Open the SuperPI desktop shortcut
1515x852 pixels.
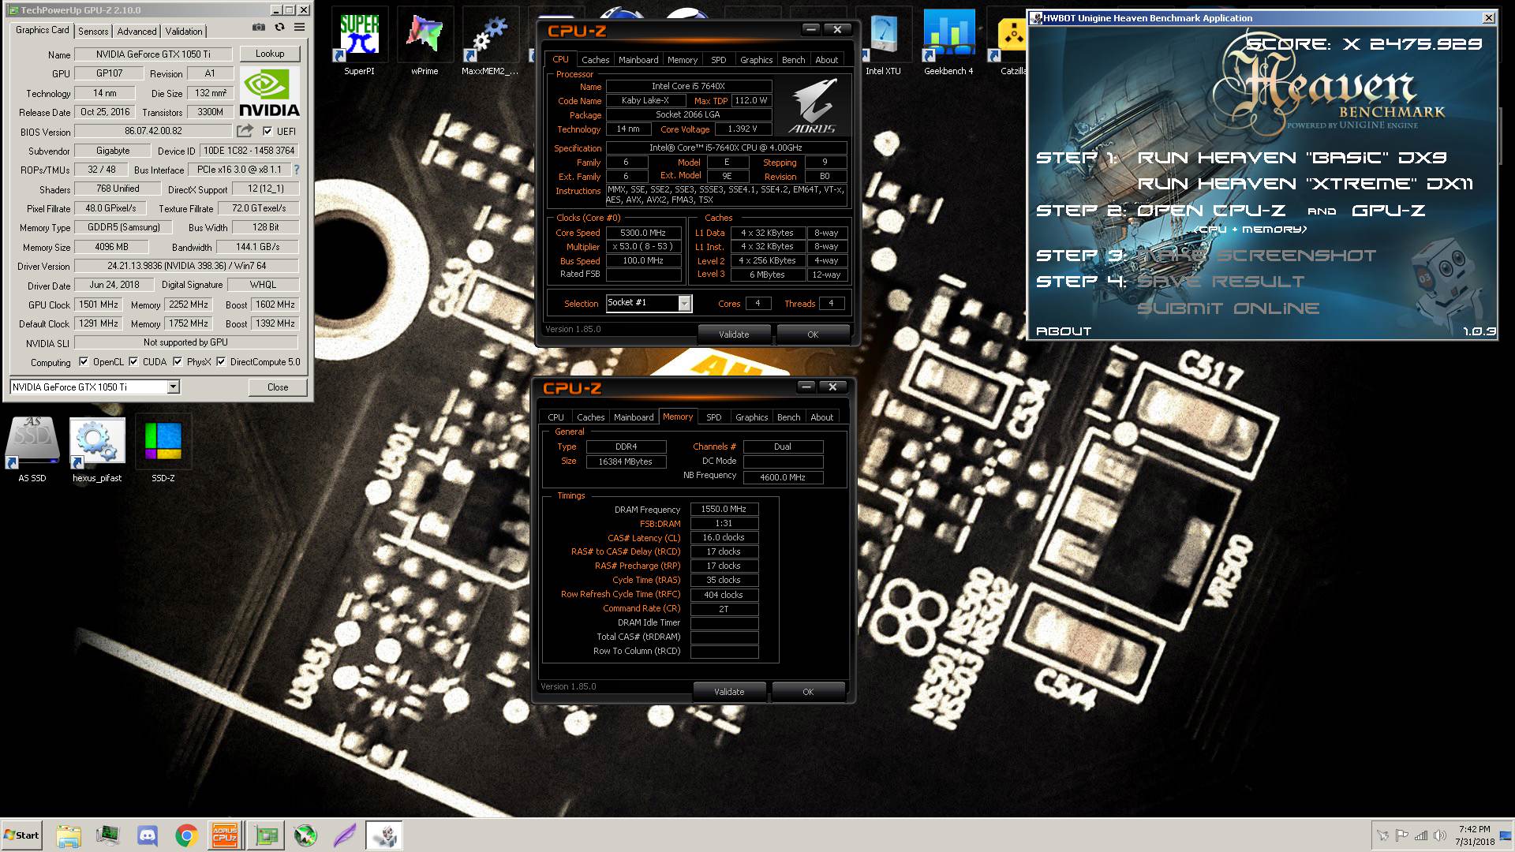click(359, 41)
